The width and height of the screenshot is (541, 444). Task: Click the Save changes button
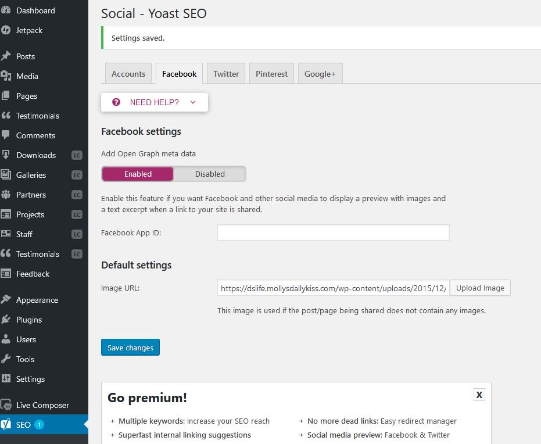point(130,348)
